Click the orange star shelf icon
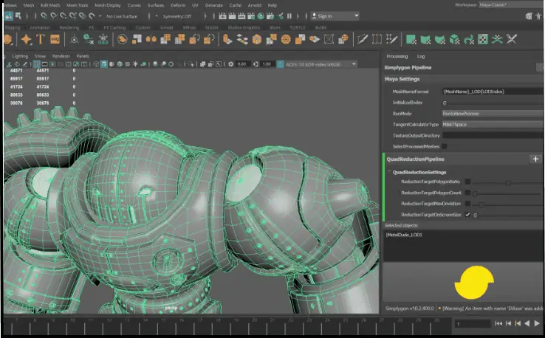 click(x=26, y=39)
